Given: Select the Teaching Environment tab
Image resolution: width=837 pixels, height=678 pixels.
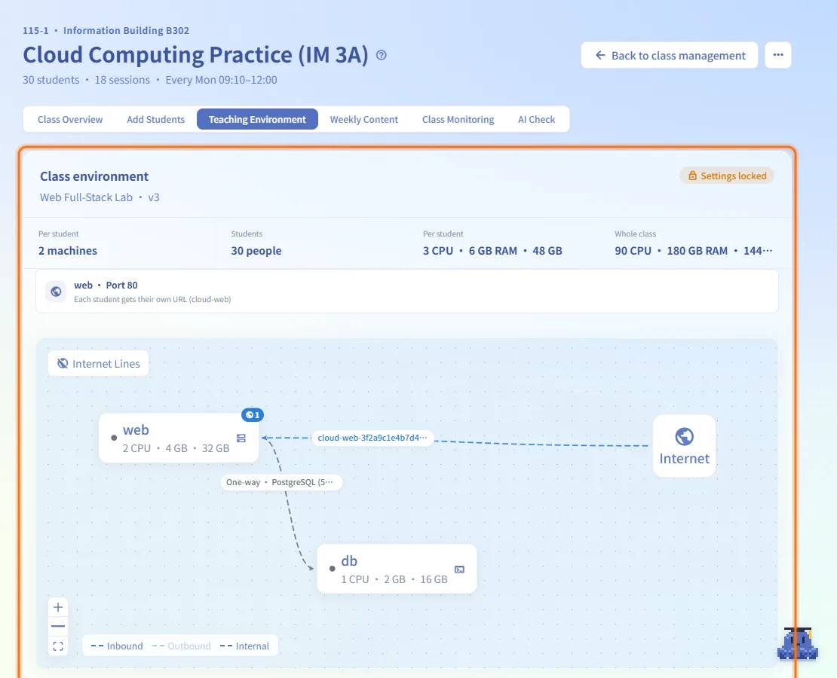Looking at the screenshot, I should (x=257, y=119).
